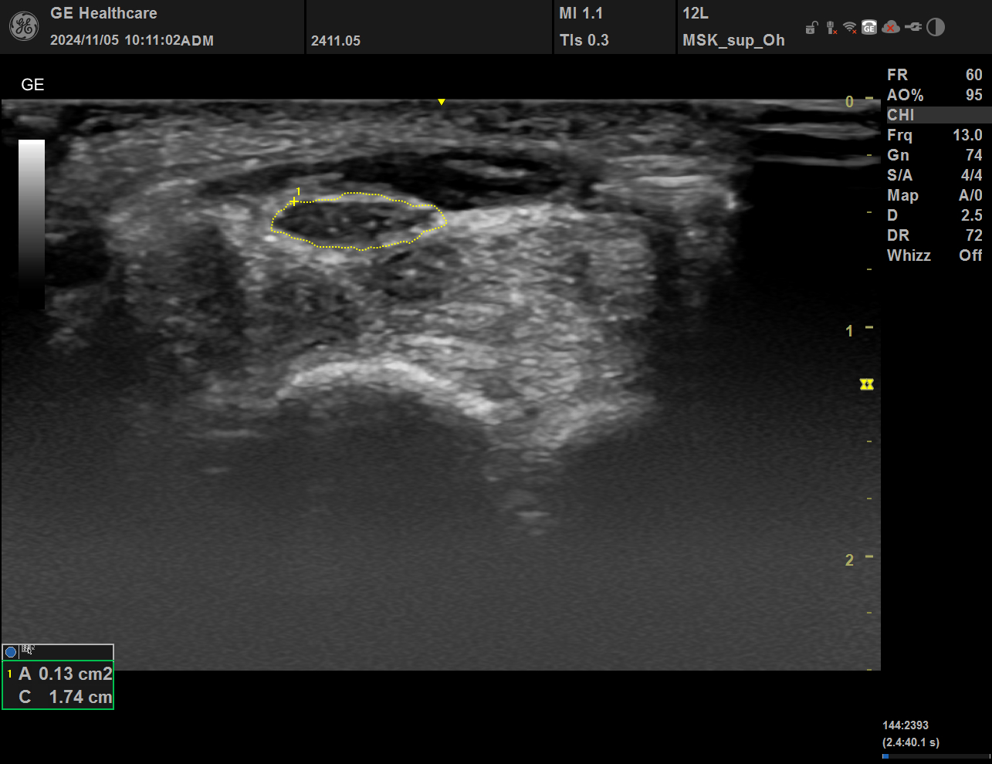The width and height of the screenshot is (992, 764).
Task: Open the GE remote service phone icon
Action: click(x=869, y=28)
